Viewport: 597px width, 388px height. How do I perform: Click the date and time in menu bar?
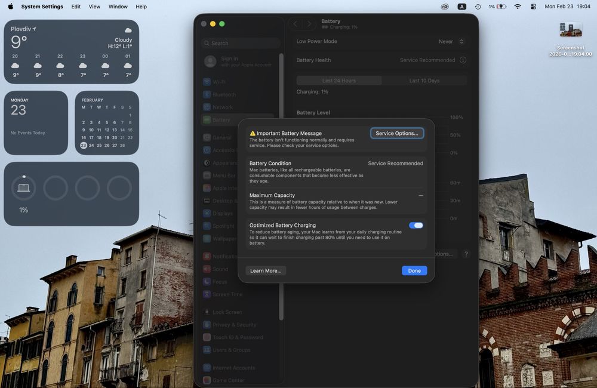567,7
